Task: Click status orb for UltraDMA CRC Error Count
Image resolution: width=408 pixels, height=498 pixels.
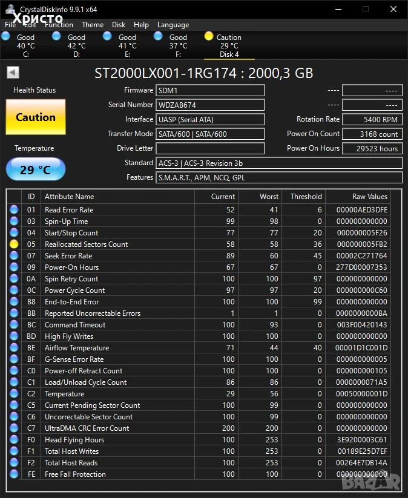Action: point(14,428)
